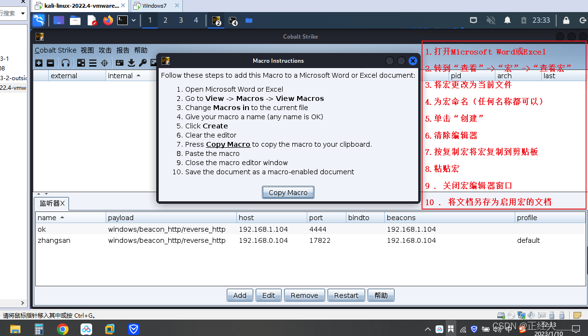Open terminal emulator from Kali panel
Viewport: 588px width, 336px height.
123,20
